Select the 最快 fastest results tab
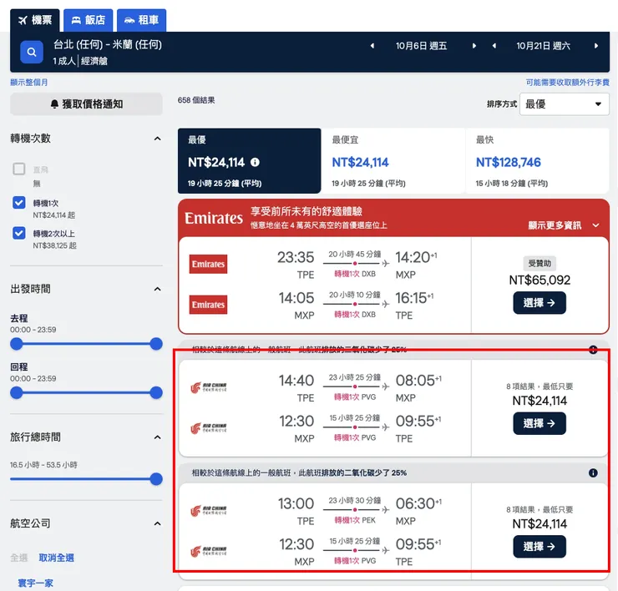The width and height of the screenshot is (618, 591). point(537,161)
